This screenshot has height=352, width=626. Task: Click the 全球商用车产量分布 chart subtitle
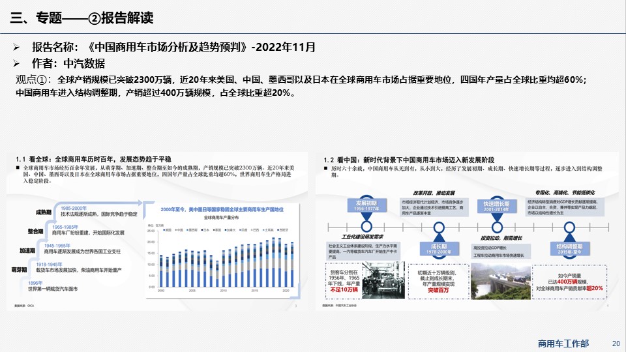pyautogui.click(x=221, y=218)
